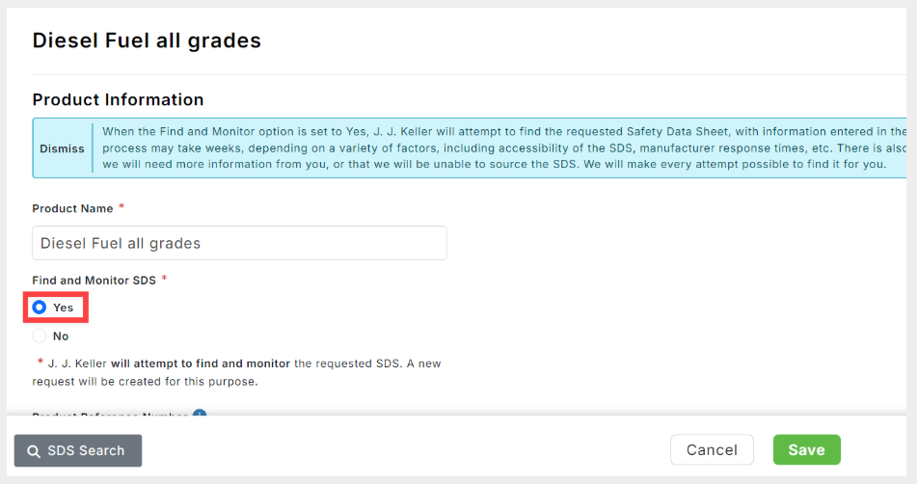Viewport: 918px width, 484px height.
Task: Click the red asterisk beside Product Name
Action: click(x=121, y=206)
